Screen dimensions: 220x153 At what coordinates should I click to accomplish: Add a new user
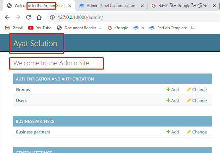[173, 100]
